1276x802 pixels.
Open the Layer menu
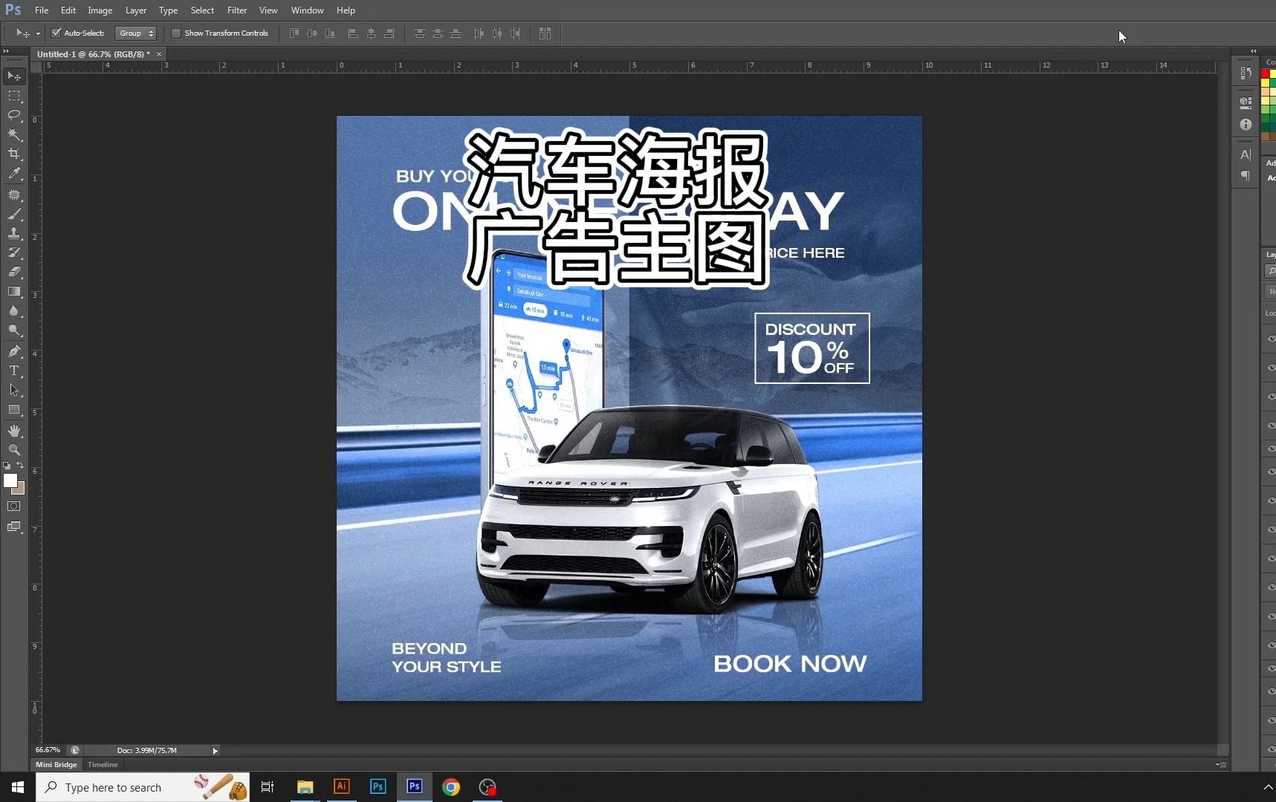(136, 10)
